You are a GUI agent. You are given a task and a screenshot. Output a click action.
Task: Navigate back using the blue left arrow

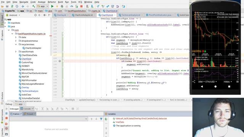click(x=23, y=6)
